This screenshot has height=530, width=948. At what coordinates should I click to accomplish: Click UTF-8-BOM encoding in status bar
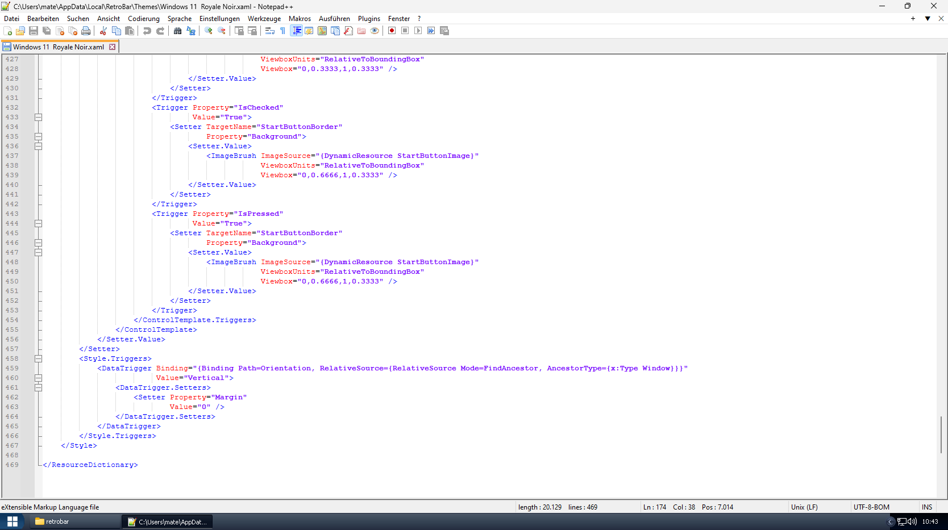(x=871, y=507)
